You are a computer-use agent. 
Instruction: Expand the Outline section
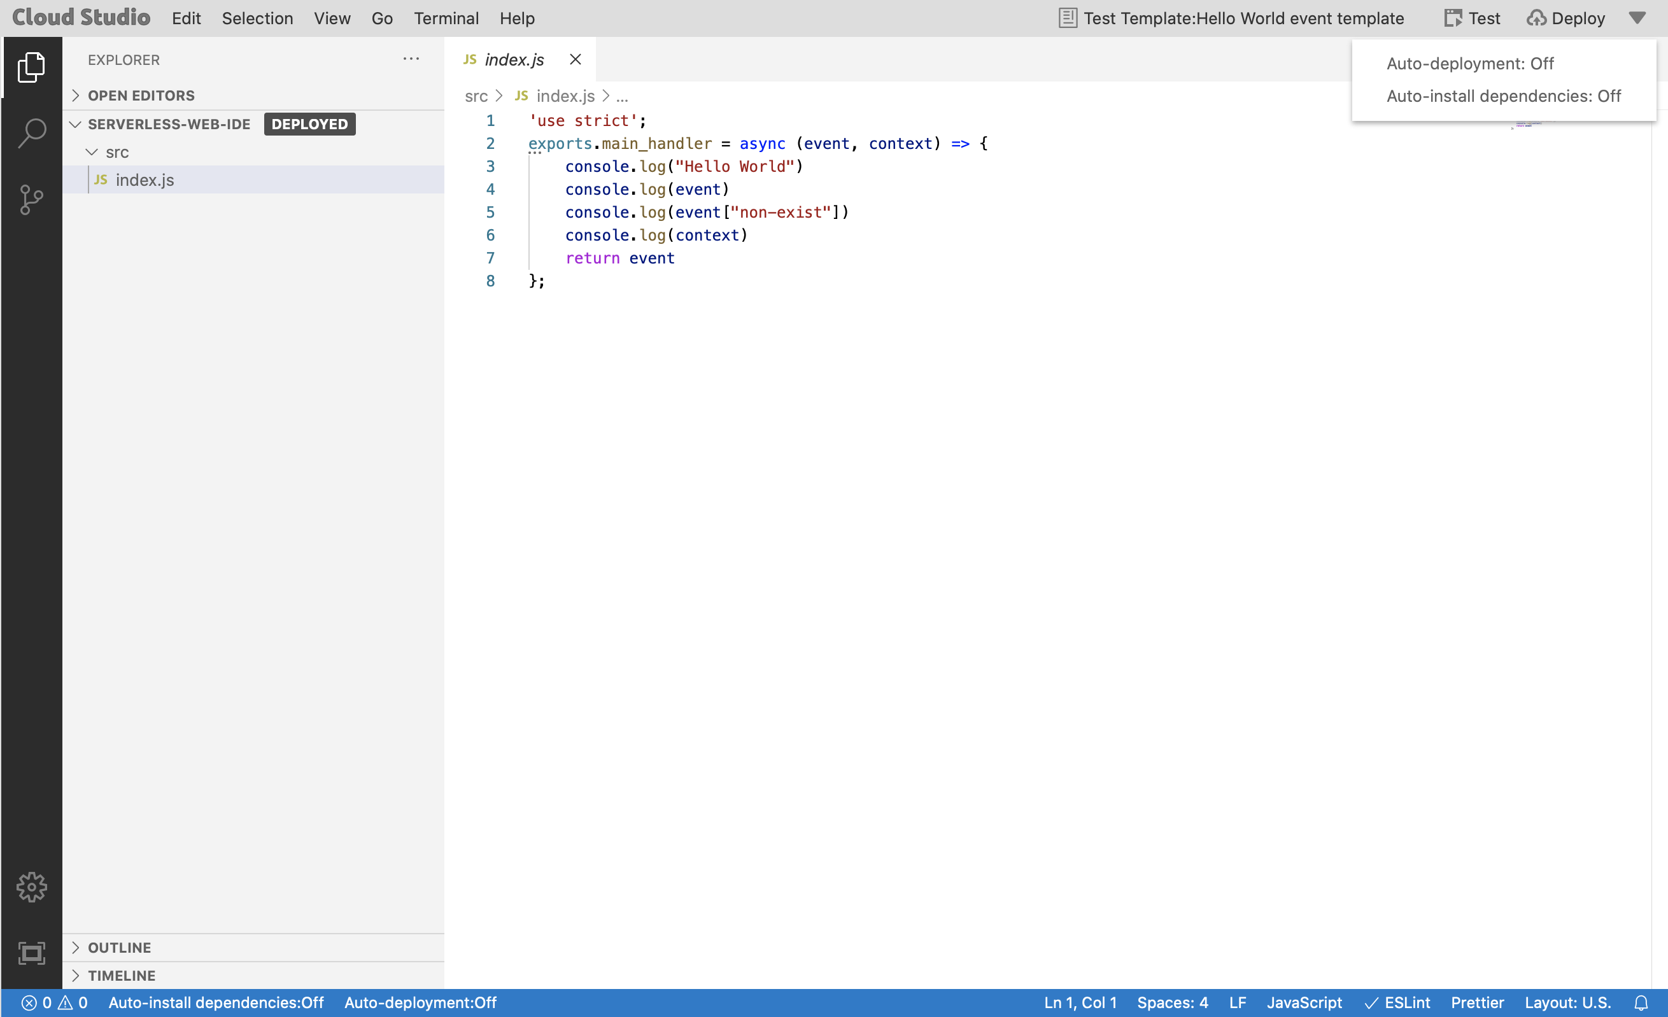coord(119,947)
